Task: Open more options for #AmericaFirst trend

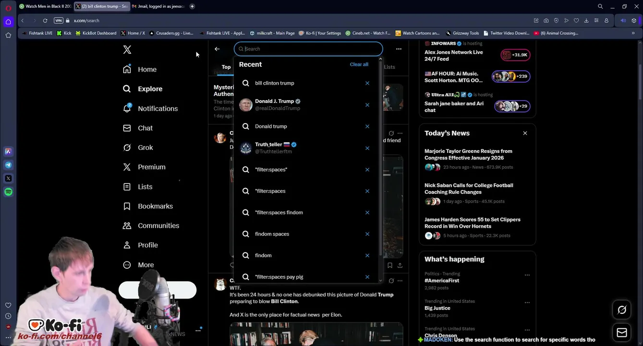Action: (x=527, y=275)
